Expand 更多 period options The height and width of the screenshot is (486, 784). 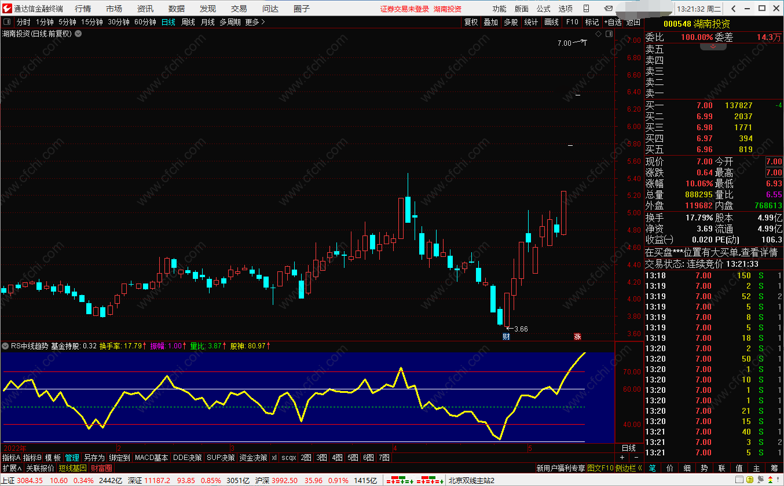255,22
